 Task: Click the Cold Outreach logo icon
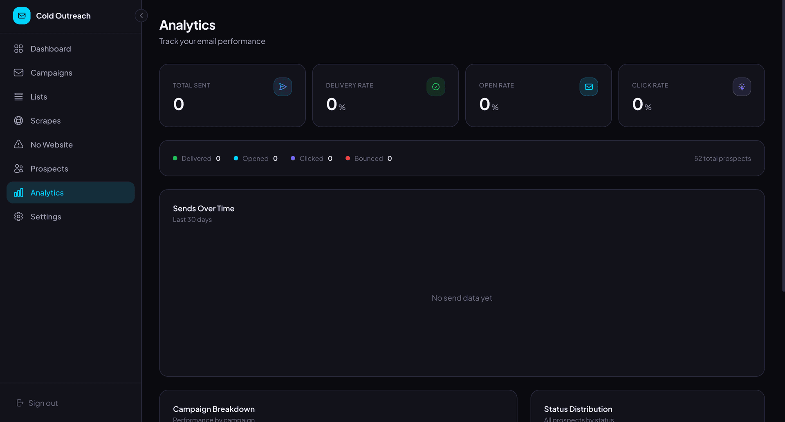coord(22,16)
